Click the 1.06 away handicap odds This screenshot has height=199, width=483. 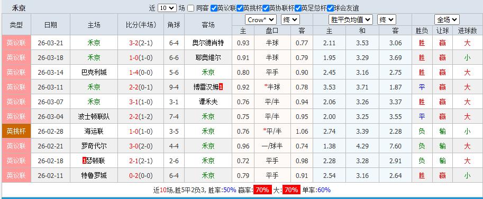(302, 131)
